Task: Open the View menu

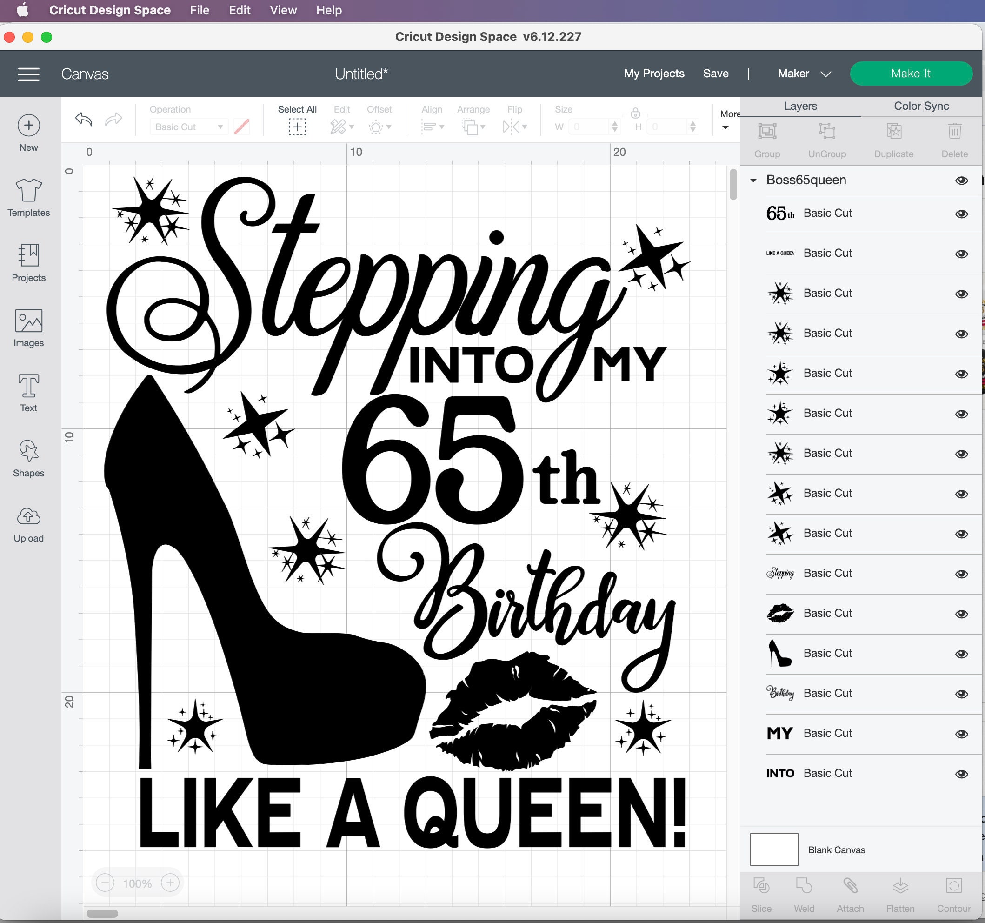Action: (283, 10)
